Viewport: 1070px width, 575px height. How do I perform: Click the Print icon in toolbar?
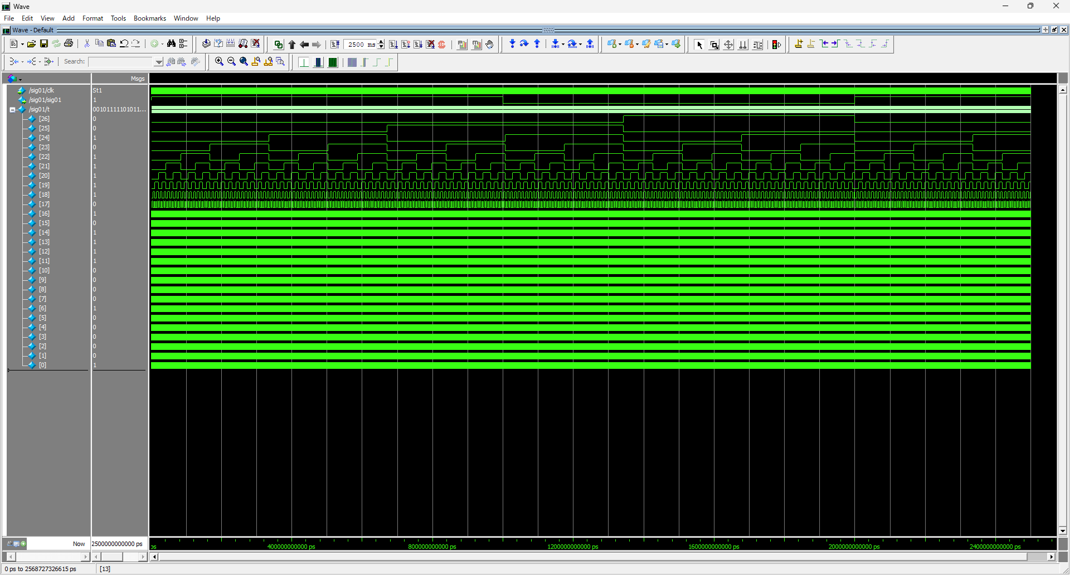click(x=69, y=44)
